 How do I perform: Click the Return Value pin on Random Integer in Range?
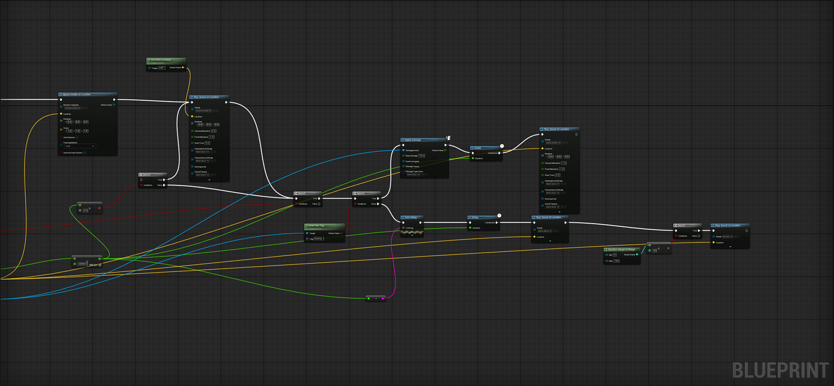637,254
